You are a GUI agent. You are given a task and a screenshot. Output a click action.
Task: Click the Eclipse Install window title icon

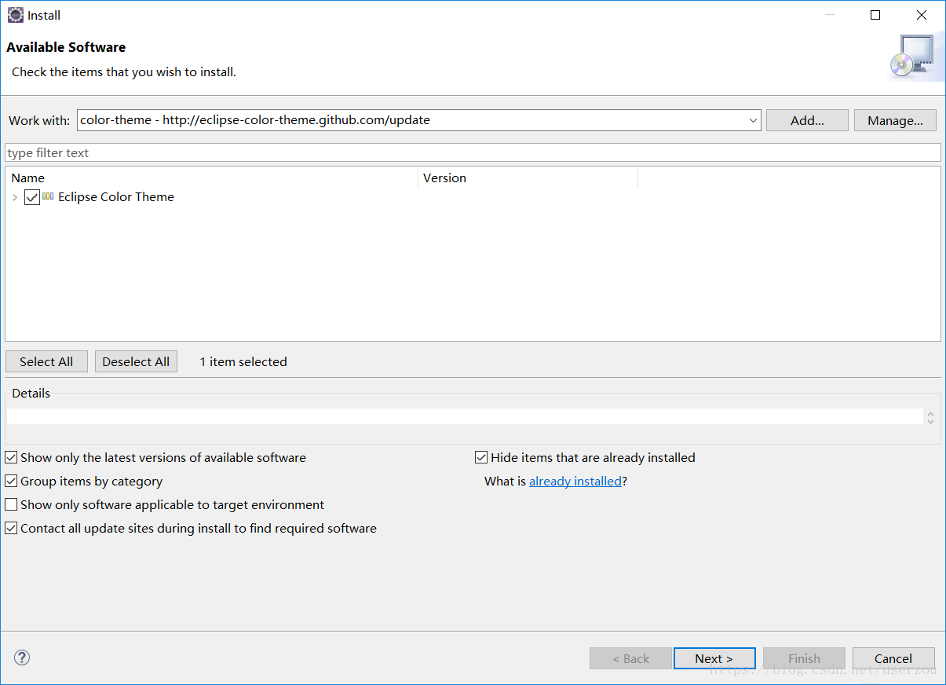pyautogui.click(x=16, y=15)
